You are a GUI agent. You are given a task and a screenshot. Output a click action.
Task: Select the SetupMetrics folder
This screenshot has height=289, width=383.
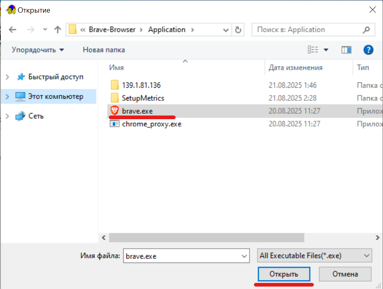coord(143,98)
